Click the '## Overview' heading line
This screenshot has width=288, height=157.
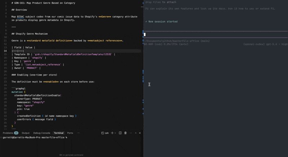tap(19, 10)
